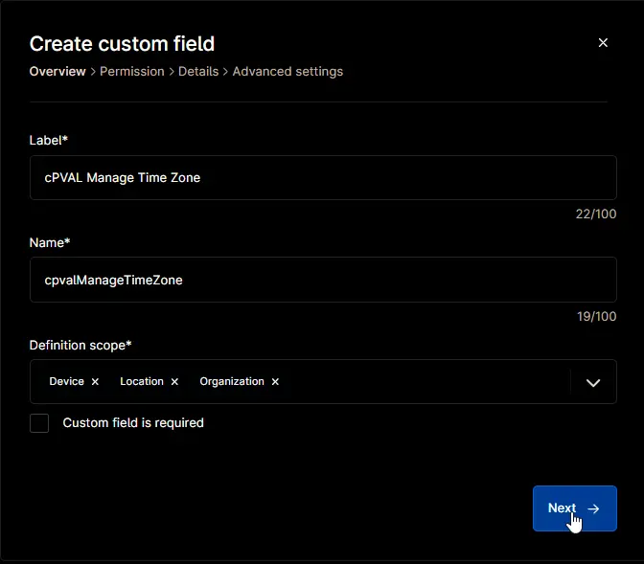Remove the Device scope tag

coord(95,382)
